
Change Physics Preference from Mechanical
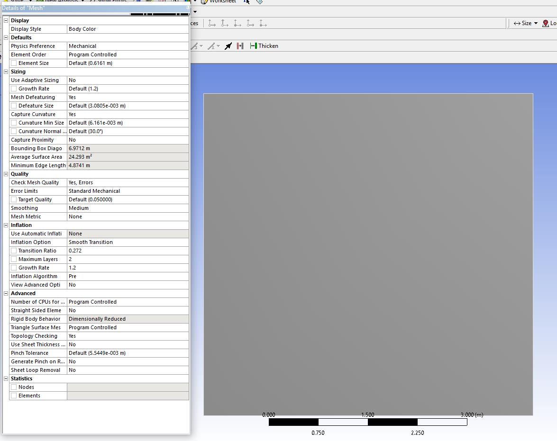tap(128, 46)
